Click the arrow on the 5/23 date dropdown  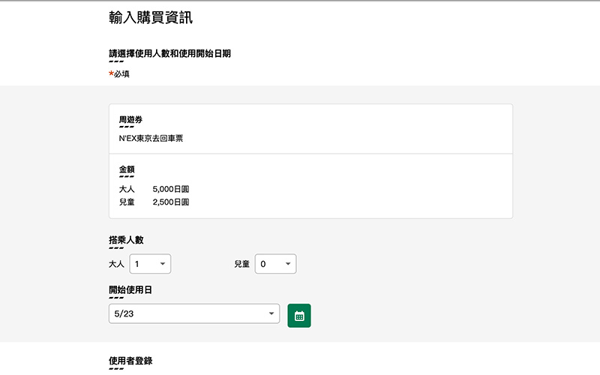coord(271,314)
